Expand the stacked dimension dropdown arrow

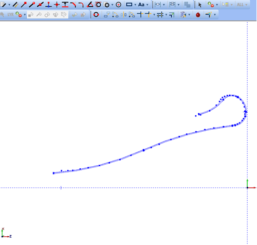(x=178, y=5)
